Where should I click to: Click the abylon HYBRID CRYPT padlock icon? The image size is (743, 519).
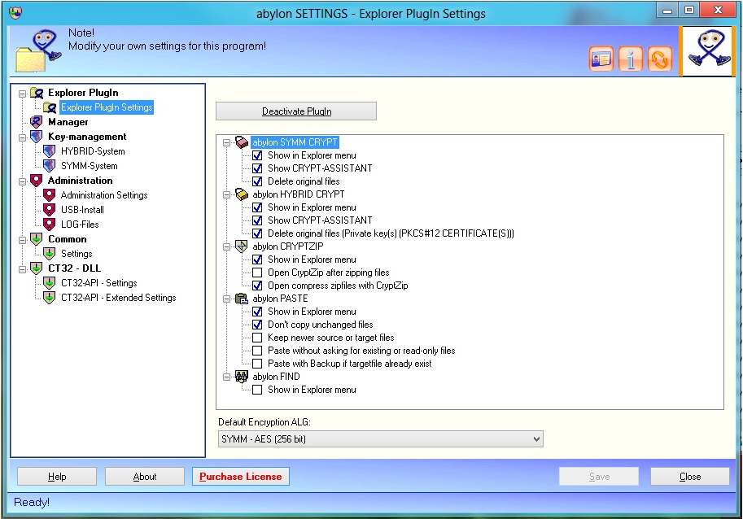coord(242,194)
